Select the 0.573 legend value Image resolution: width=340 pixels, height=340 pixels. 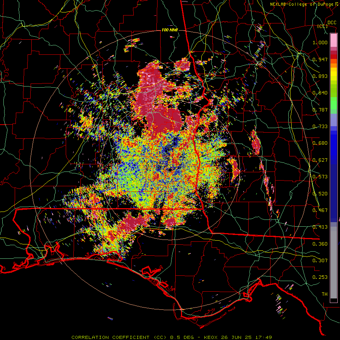click(320, 177)
